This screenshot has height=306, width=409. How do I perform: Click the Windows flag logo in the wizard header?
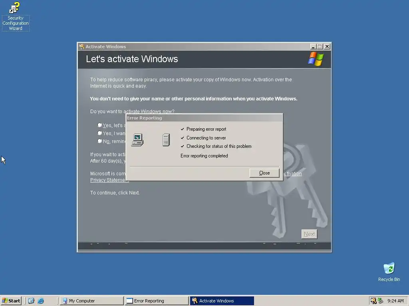pyautogui.click(x=316, y=59)
